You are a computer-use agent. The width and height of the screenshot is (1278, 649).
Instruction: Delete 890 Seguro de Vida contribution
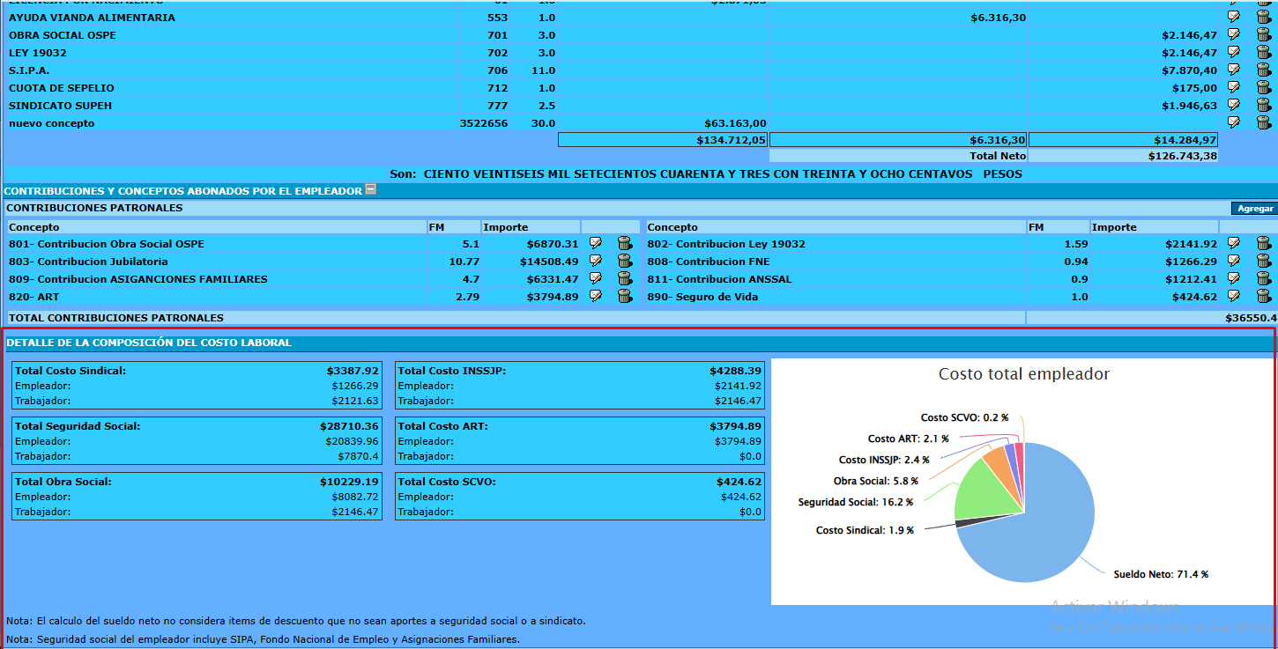[1263, 296]
